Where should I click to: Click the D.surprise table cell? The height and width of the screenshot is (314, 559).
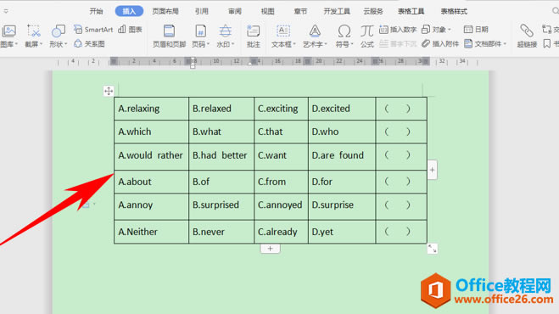click(x=342, y=206)
